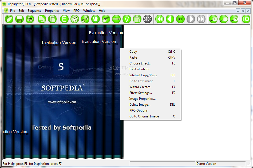Open the PRO menu
Screen dimensions: 253x168
[x=76, y=11]
